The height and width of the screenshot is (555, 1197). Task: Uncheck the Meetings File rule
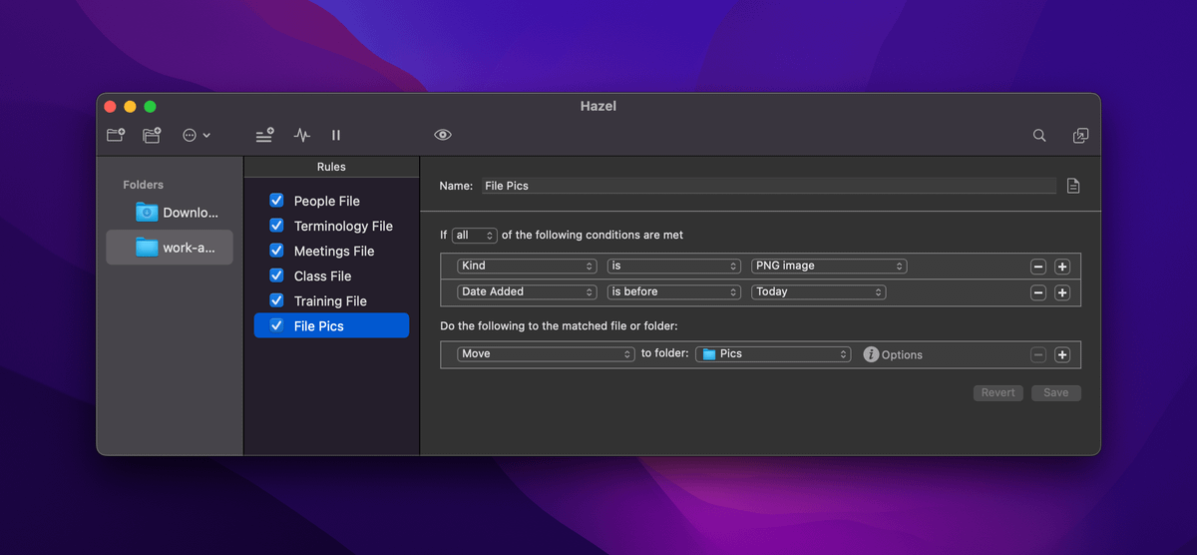tap(277, 251)
